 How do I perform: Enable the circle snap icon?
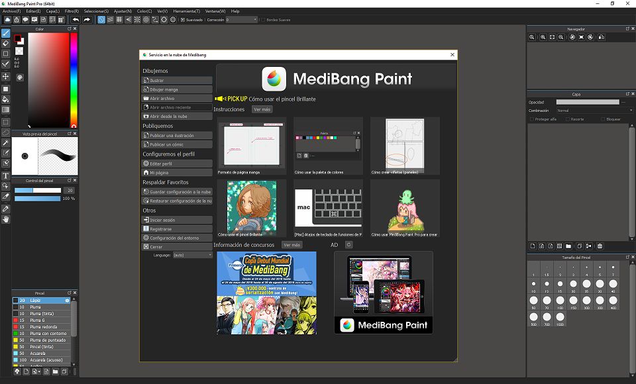tap(146, 19)
